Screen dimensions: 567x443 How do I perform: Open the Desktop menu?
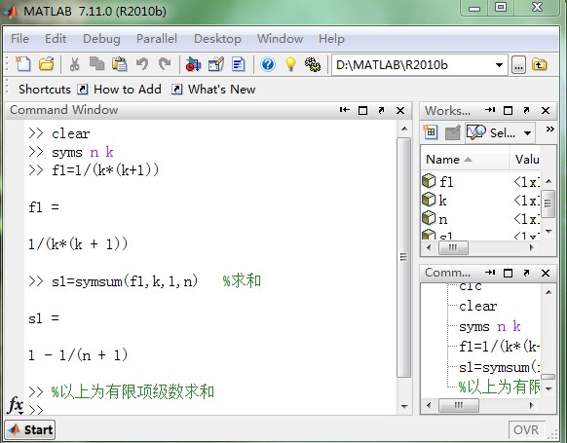pyautogui.click(x=217, y=39)
